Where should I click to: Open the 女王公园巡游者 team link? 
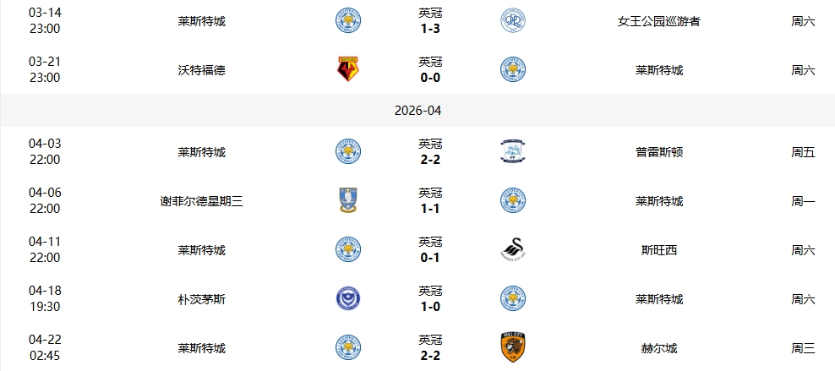(x=658, y=21)
